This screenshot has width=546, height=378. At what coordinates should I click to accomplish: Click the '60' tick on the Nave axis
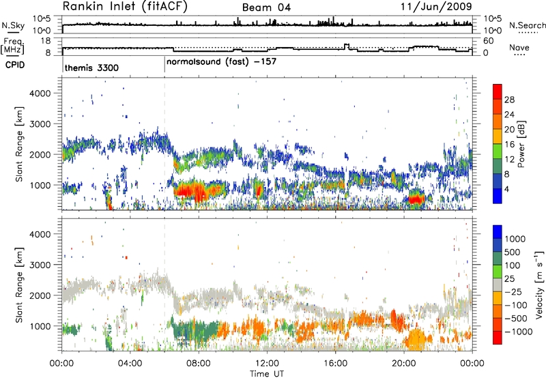click(x=489, y=41)
